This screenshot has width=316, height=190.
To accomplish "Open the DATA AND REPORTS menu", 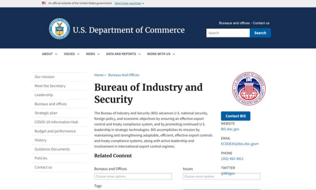I will (x=123, y=54).
